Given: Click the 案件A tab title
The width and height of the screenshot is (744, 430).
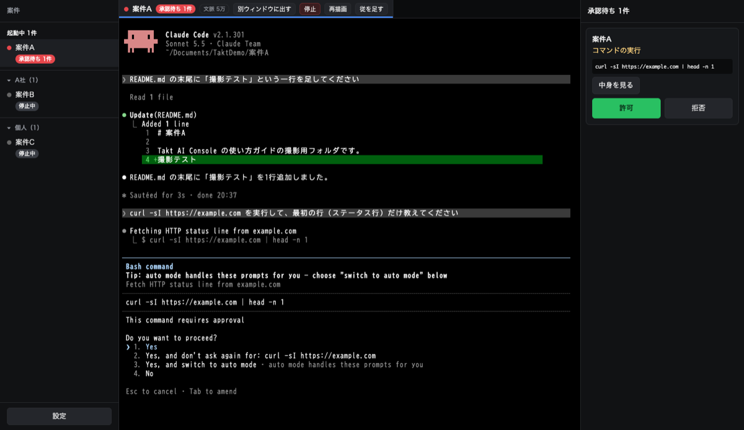Looking at the screenshot, I should 142,9.
